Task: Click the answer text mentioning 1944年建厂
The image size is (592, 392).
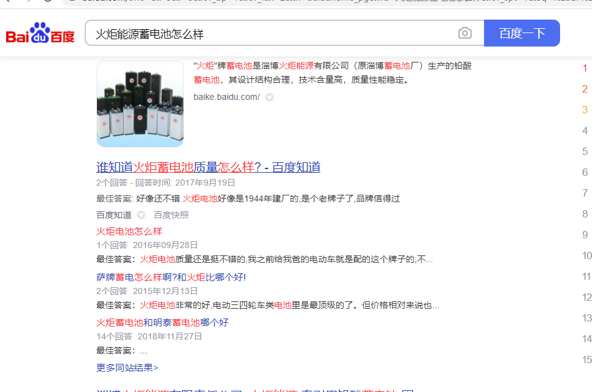Action: click(248, 198)
